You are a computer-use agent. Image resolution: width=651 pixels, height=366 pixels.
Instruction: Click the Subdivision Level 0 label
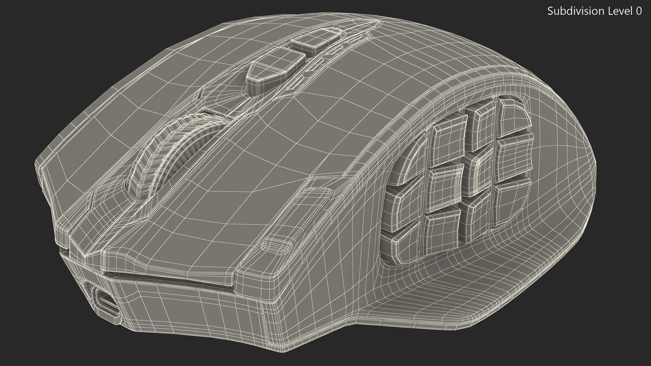pyautogui.click(x=594, y=11)
